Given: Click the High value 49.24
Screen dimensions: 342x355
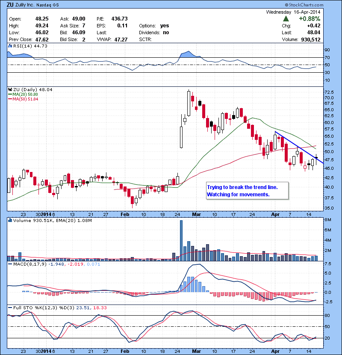Looking at the screenshot, I should pos(42,26).
